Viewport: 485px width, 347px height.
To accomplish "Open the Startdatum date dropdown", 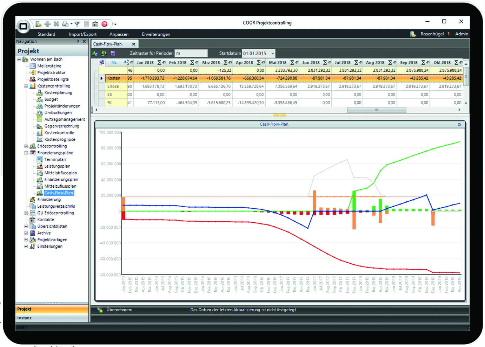I will pos(273,54).
